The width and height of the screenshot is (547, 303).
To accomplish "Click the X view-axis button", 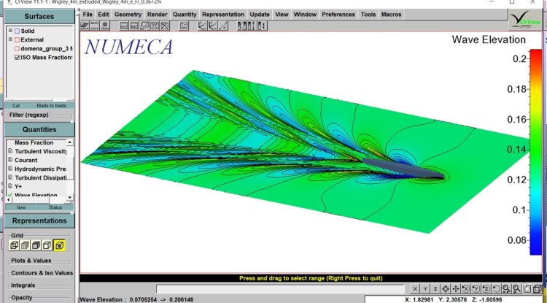I will [415, 288].
